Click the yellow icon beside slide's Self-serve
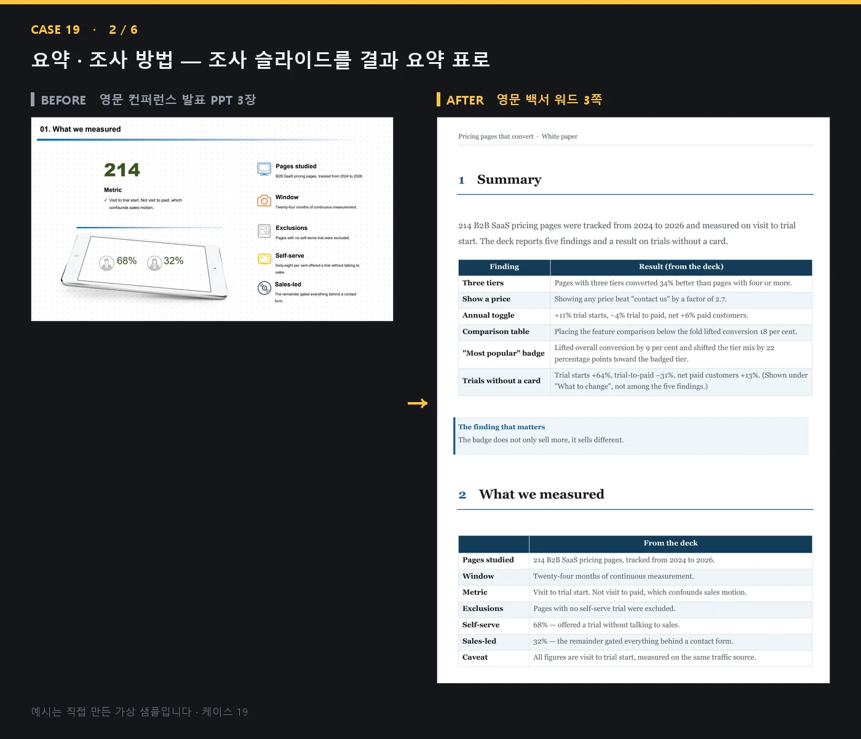The width and height of the screenshot is (861, 739). [264, 259]
